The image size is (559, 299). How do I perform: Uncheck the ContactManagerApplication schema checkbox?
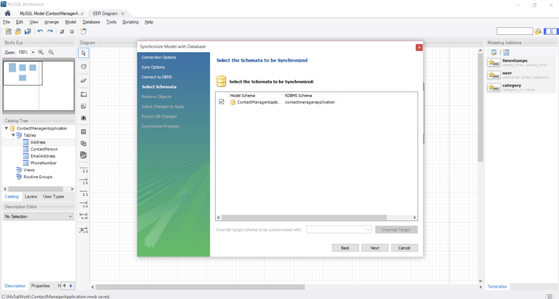click(222, 102)
